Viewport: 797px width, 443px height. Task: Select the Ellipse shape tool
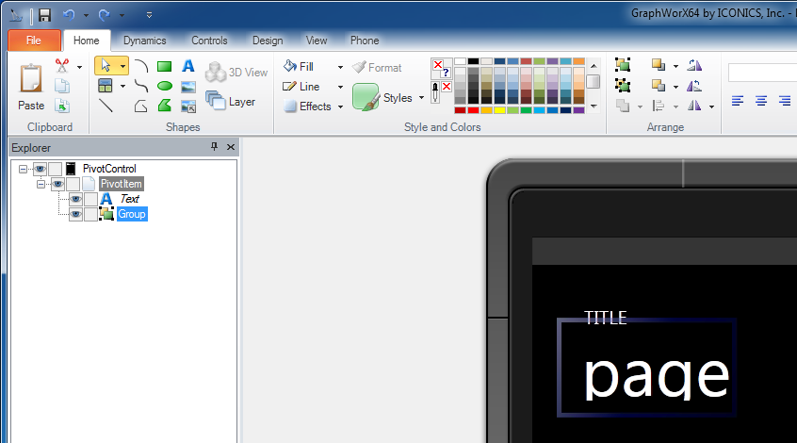point(164,86)
